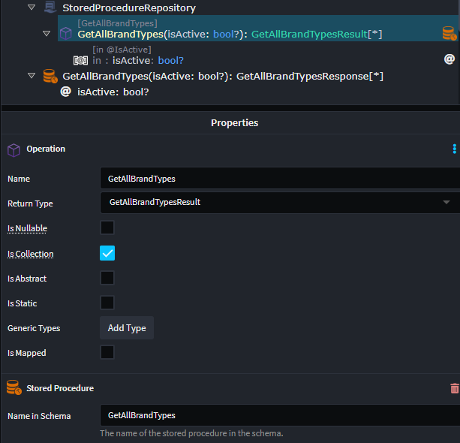This screenshot has width=460, height=443.
Task: Click the Operation section heading
Action: pyautogui.click(x=46, y=149)
